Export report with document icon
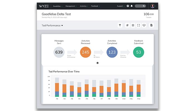The height and width of the screenshot is (111, 195). [x=151, y=25]
